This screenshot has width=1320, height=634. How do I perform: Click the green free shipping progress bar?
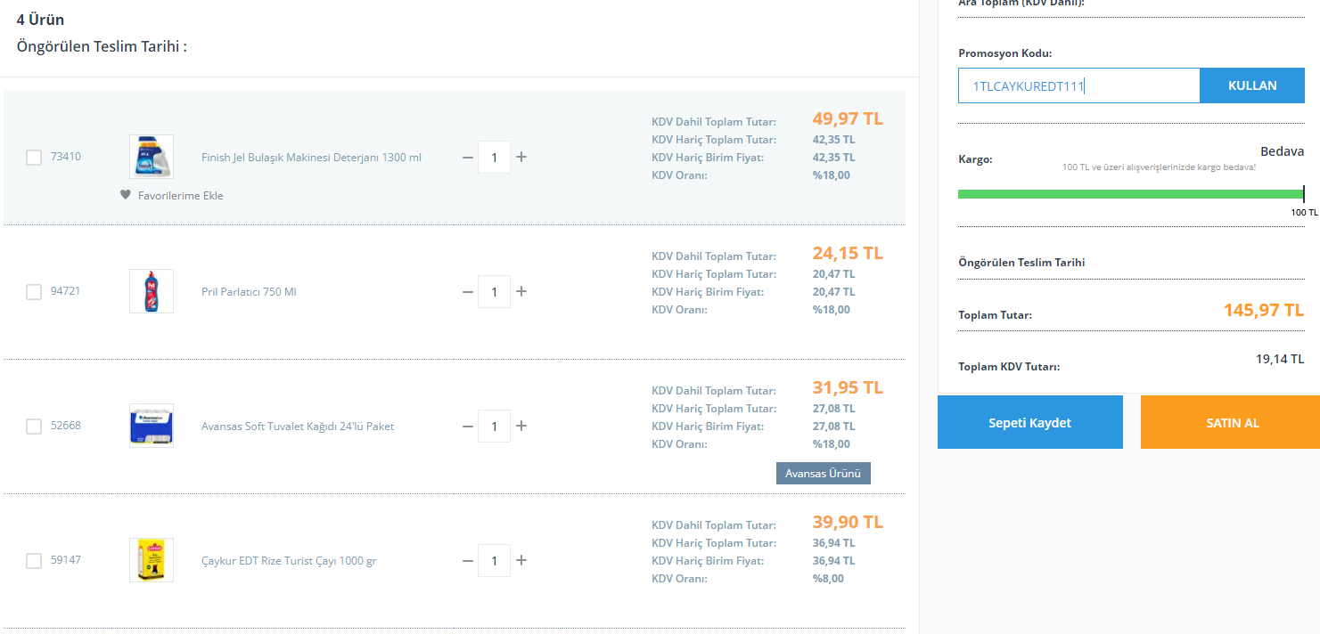pyautogui.click(x=1130, y=193)
